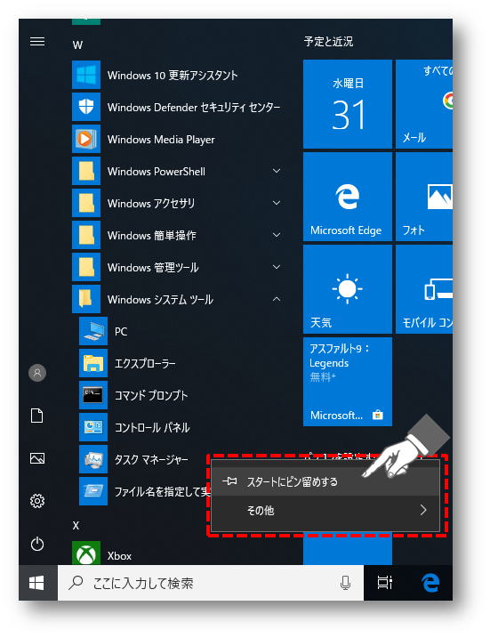Open the メール tile
Viewport: 490px width, 638px height.
[424, 105]
